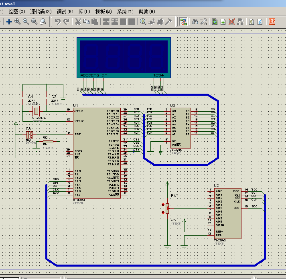The height and width of the screenshot is (279, 286).
Task: Click the ARES netlist transfer icon
Action: (272, 22)
